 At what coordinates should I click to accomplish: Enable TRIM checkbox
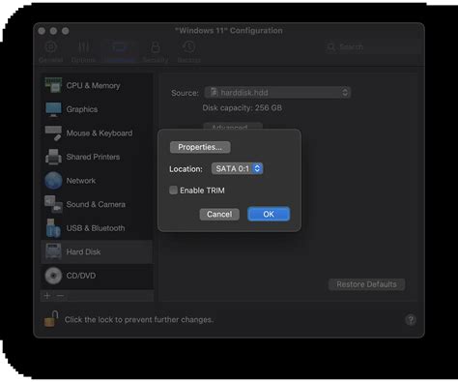pos(173,191)
